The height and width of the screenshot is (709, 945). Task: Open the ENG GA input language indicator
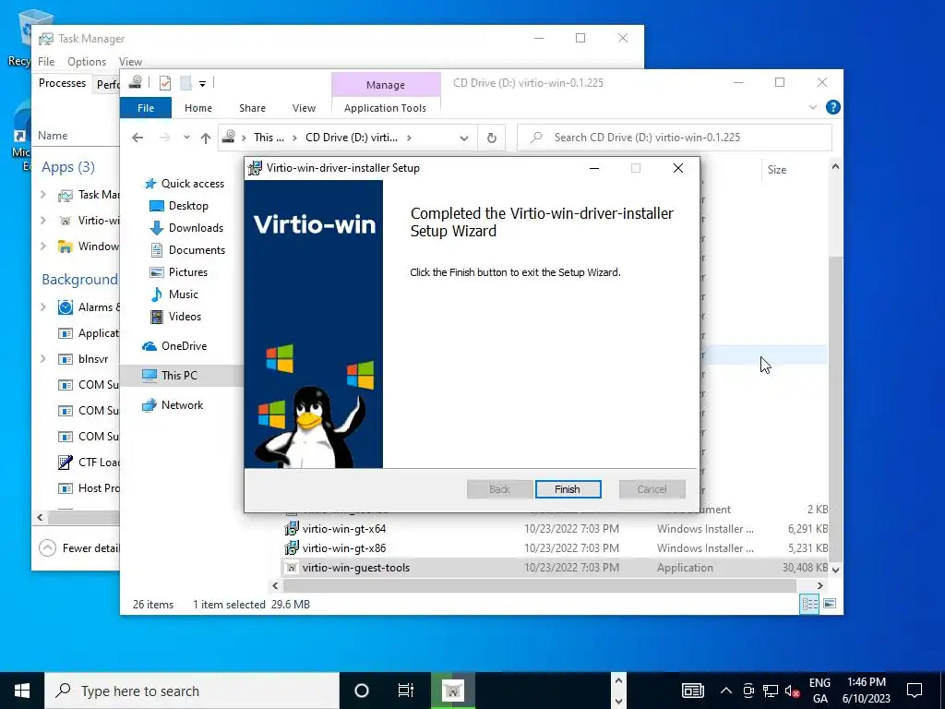819,691
